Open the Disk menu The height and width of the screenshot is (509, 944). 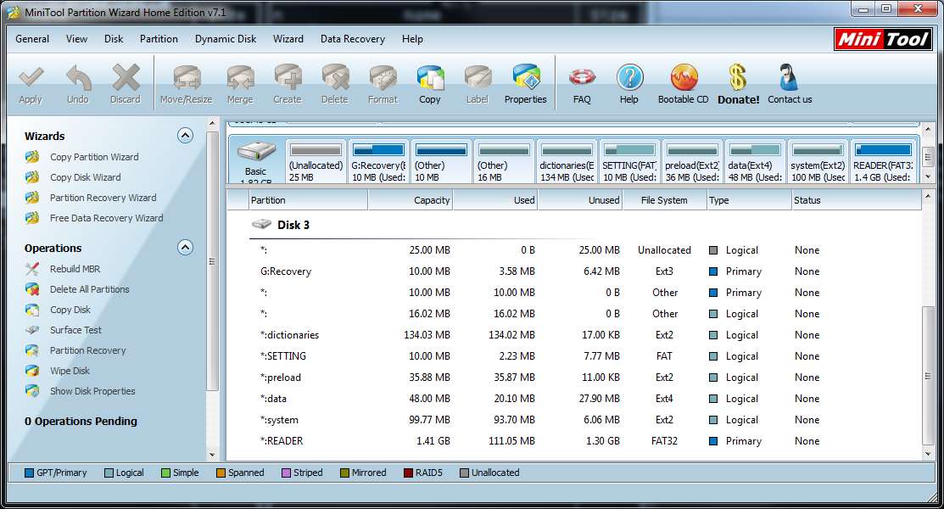point(113,39)
